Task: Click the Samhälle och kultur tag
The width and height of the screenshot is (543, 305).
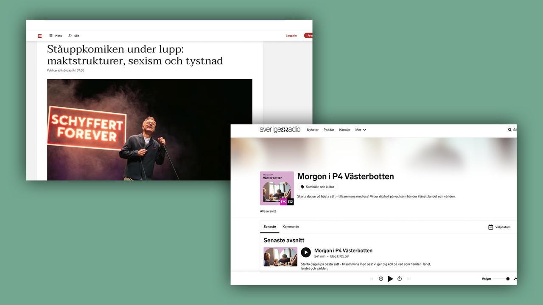Action: [x=317, y=187]
